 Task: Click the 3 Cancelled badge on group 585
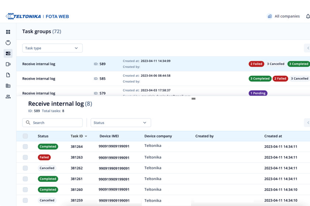(x=300, y=78)
